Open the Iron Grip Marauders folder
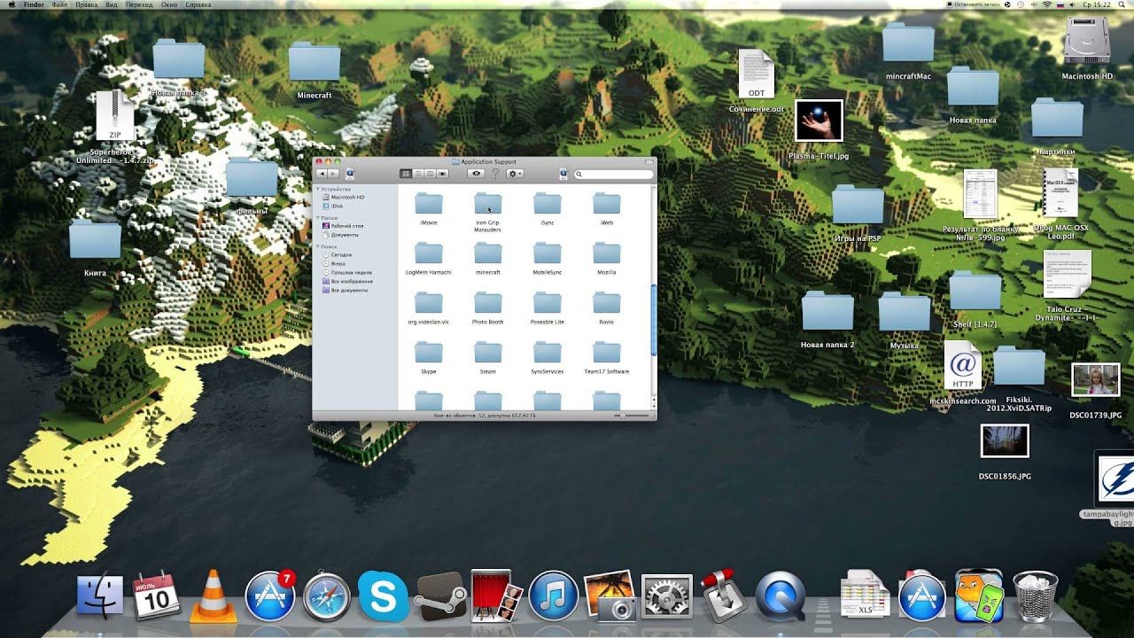1134x638 pixels. [x=488, y=204]
